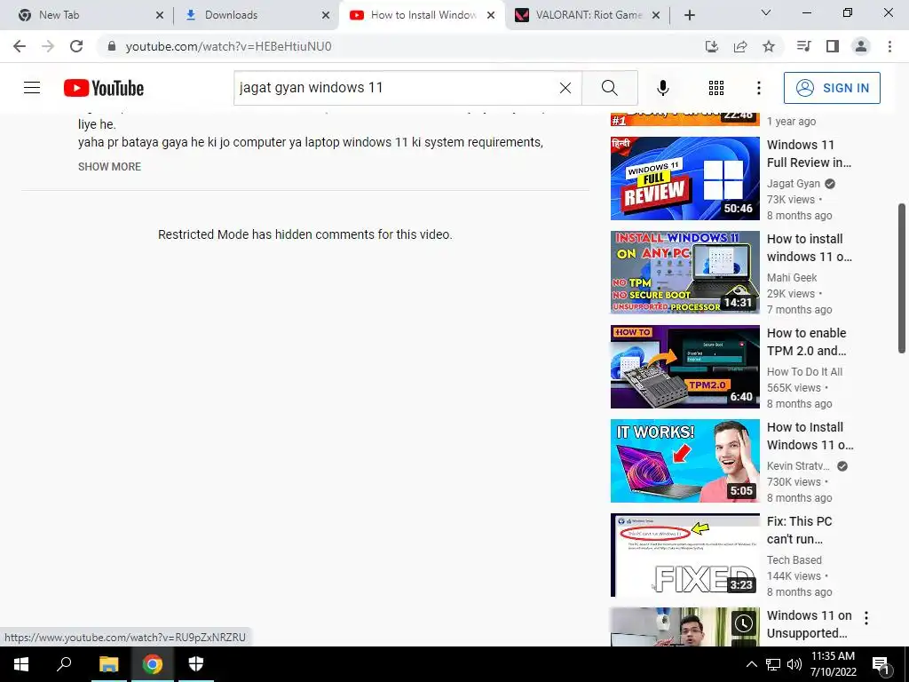Screen dimensions: 909x682
Task: Open a new browser tab
Action: [x=689, y=15]
